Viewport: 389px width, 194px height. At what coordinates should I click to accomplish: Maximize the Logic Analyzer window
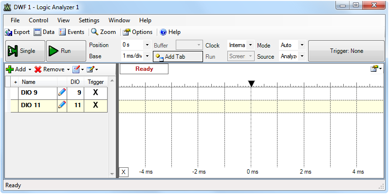click(356, 5)
